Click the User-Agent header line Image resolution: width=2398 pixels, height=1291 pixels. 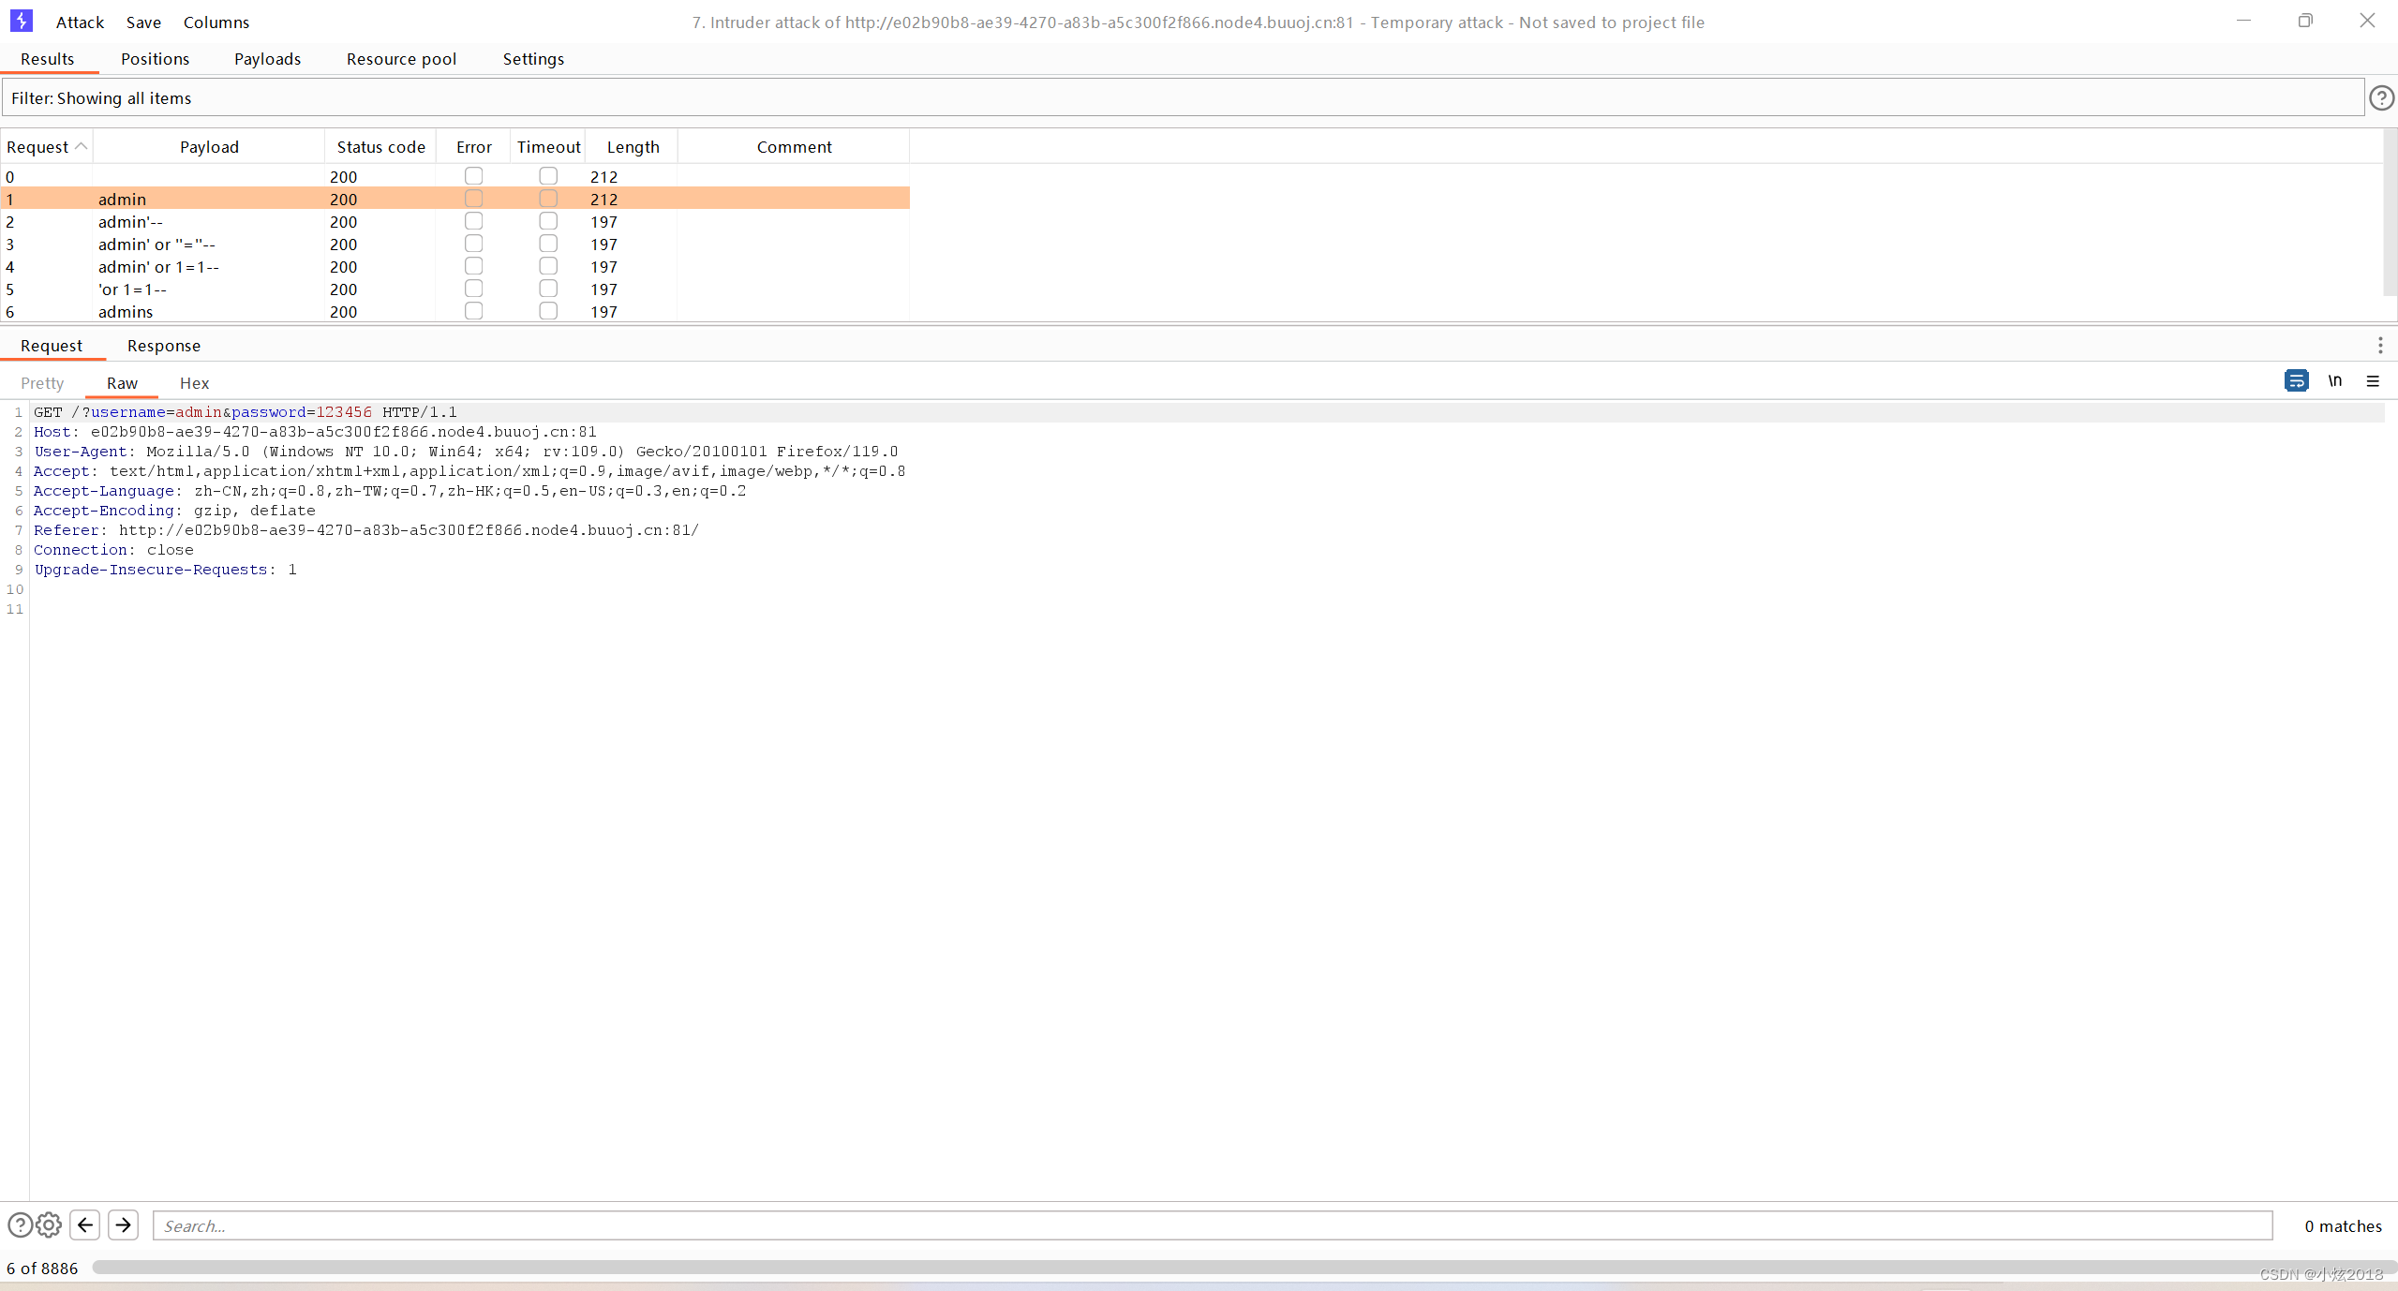(x=466, y=452)
